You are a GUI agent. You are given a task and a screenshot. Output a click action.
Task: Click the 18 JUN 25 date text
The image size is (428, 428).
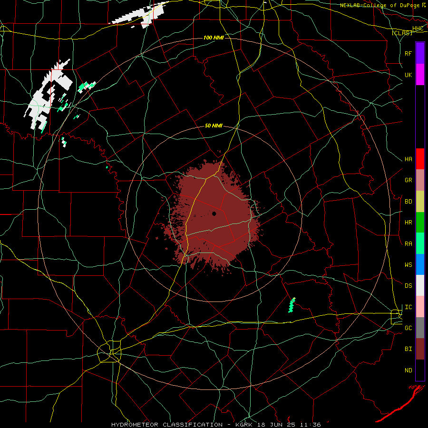tap(276, 425)
